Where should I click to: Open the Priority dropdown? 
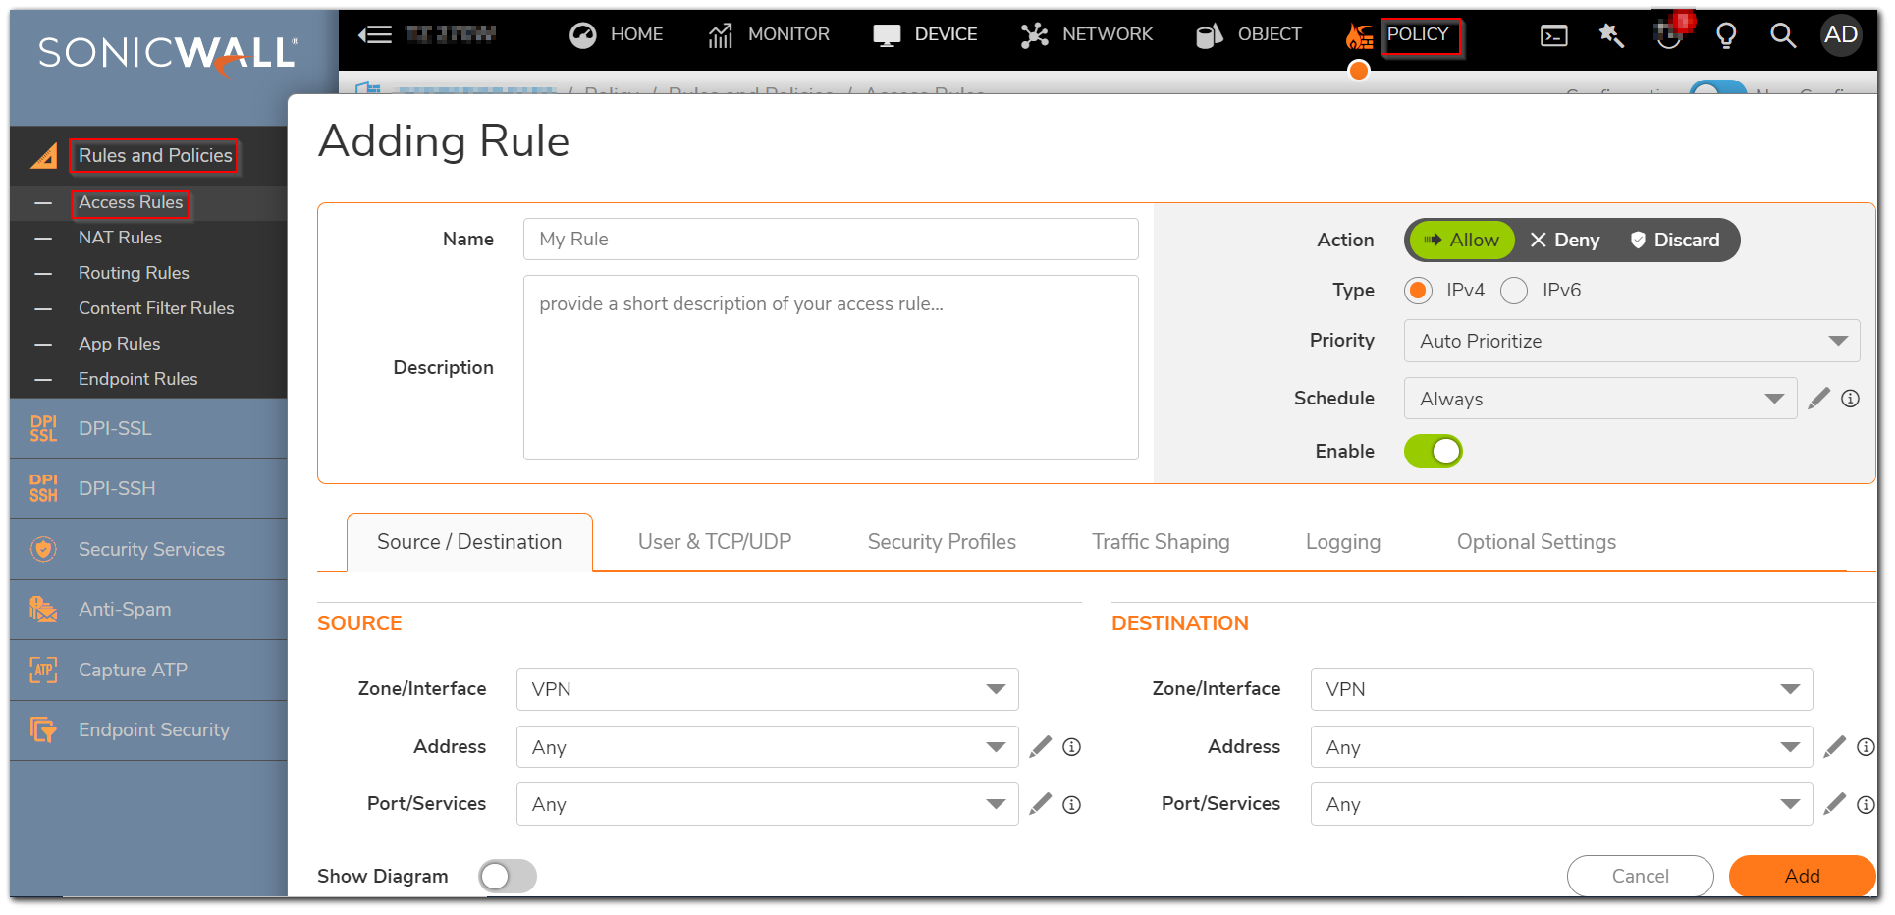1632,341
